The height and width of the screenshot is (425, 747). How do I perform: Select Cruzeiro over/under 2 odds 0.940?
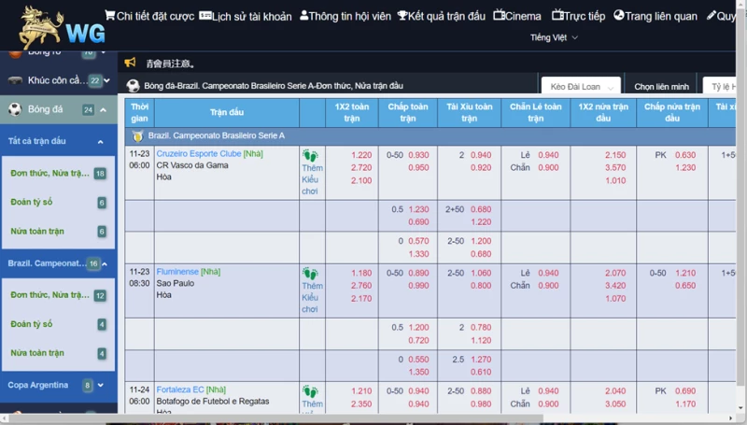point(481,155)
